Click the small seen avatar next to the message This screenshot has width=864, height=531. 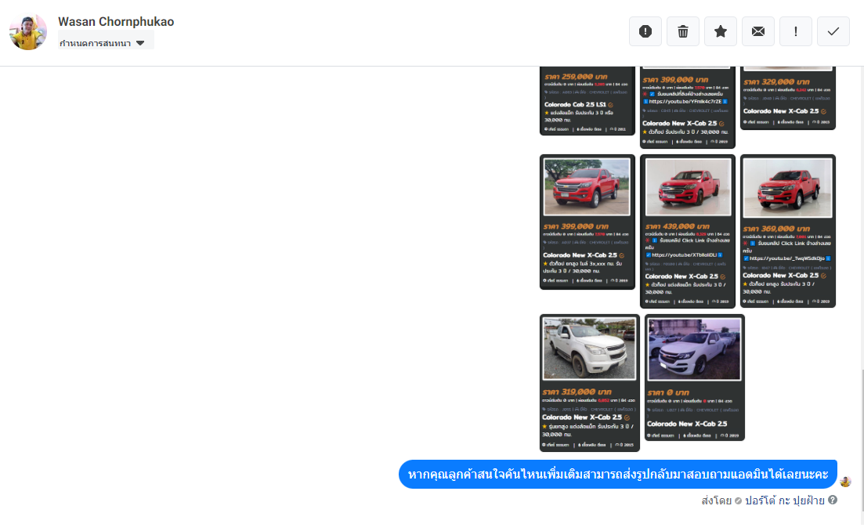845,482
